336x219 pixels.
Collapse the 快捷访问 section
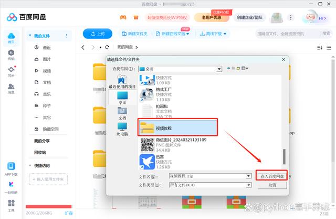click(x=30, y=165)
